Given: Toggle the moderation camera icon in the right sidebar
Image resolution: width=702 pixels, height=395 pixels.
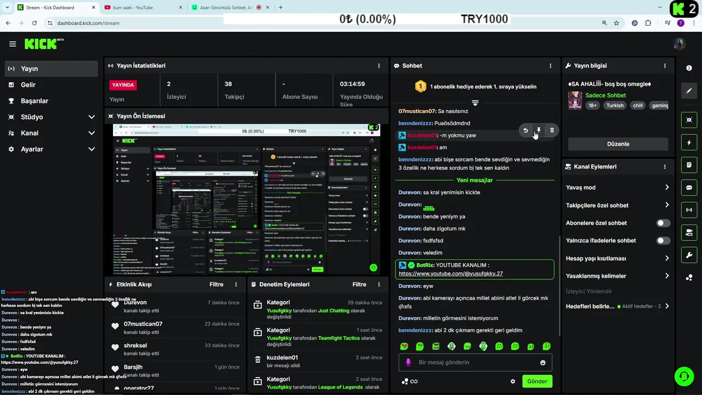Looking at the screenshot, I should pos(689,233).
